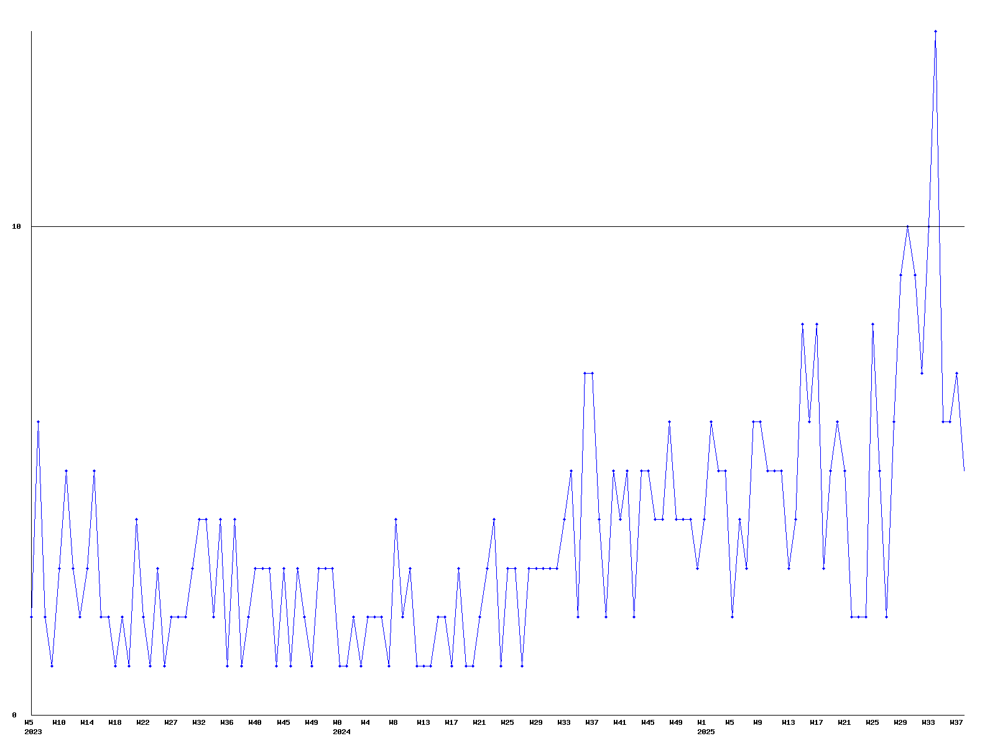
Task: Select the 2023 year label on the x-axis
Action: (33, 732)
